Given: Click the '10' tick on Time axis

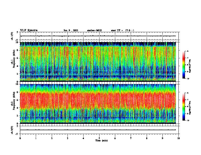Looking at the screenshot, I should click(178, 138).
